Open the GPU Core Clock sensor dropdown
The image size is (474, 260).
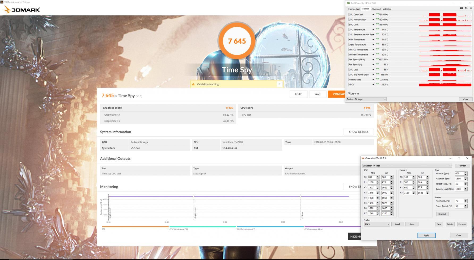click(x=373, y=15)
